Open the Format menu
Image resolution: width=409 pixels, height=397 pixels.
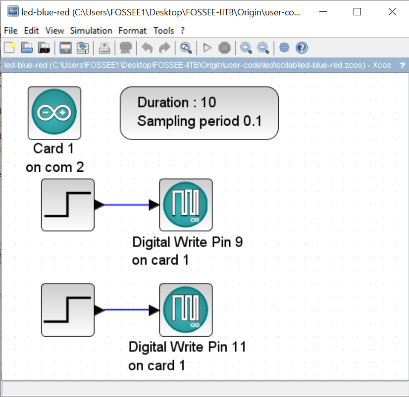click(132, 31)
